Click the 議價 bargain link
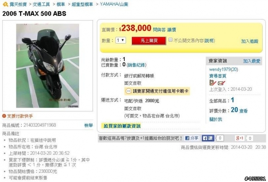The height and width of the screenshot is (182, 268). (x=172, y=30)
